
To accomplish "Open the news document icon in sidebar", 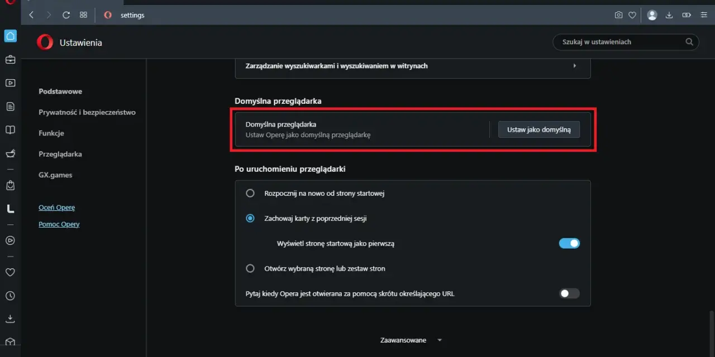I will (x=10, y=106).
